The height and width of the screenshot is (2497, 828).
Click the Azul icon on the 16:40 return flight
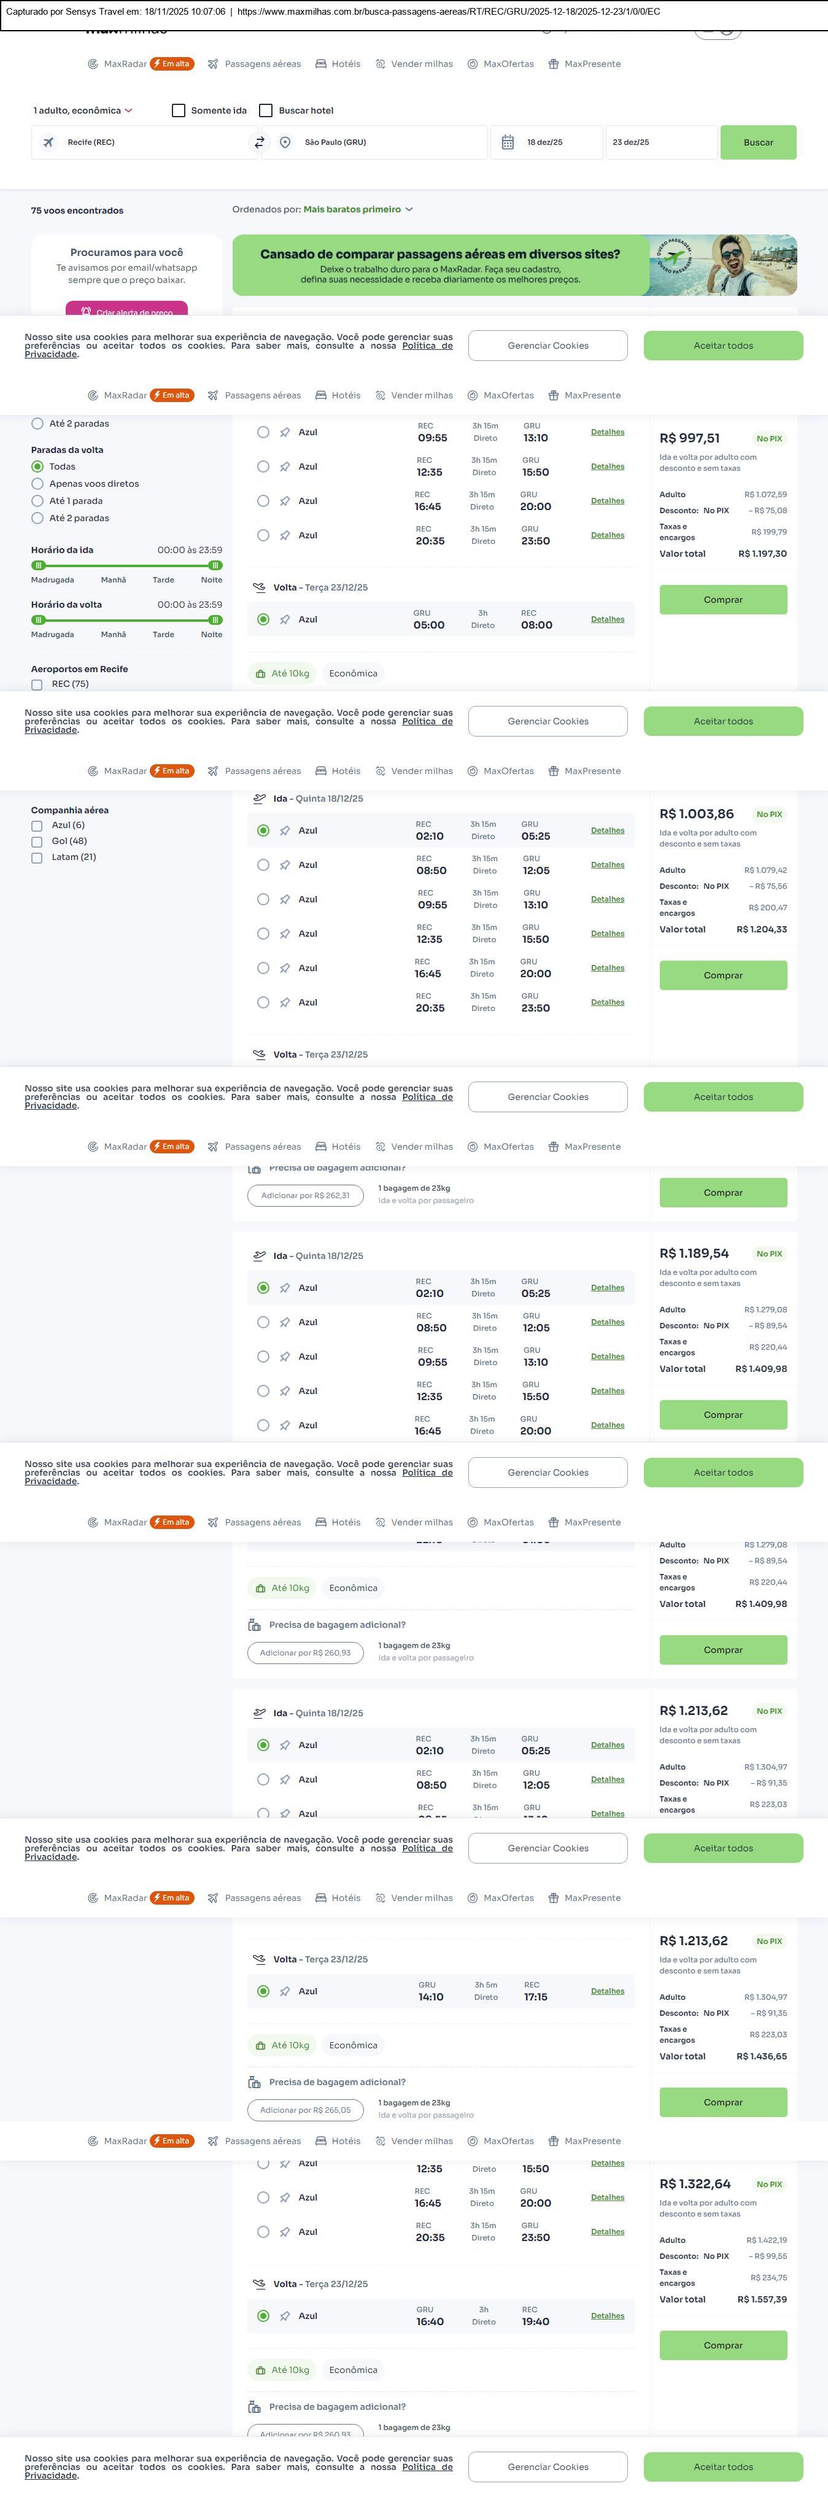285,2316
